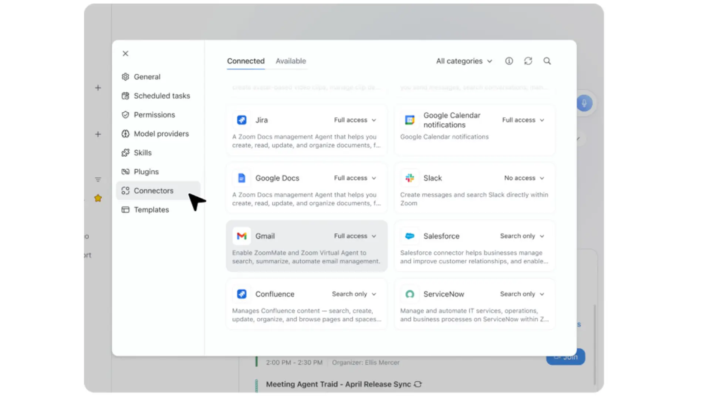Click the lower plus icon in background sidebar
Screen dimensions: 710x399
tap(98, 134)
